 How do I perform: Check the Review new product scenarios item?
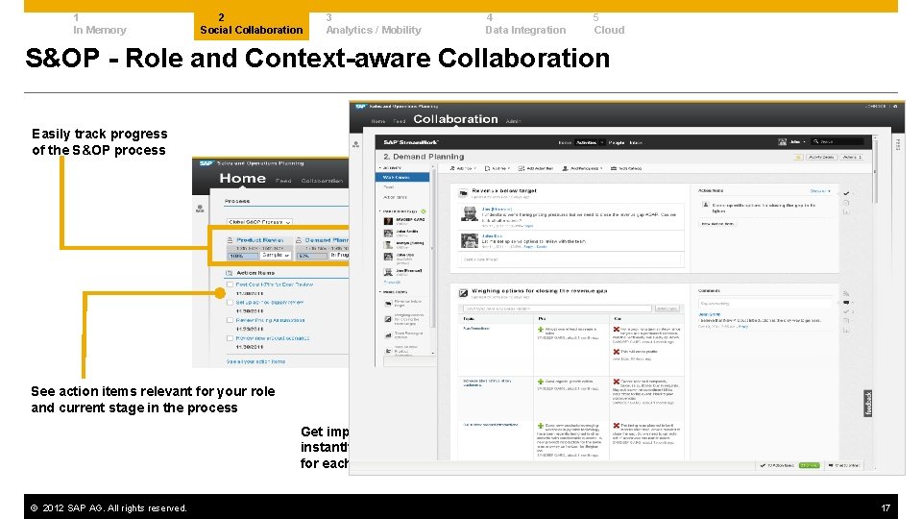coord(230,338)
